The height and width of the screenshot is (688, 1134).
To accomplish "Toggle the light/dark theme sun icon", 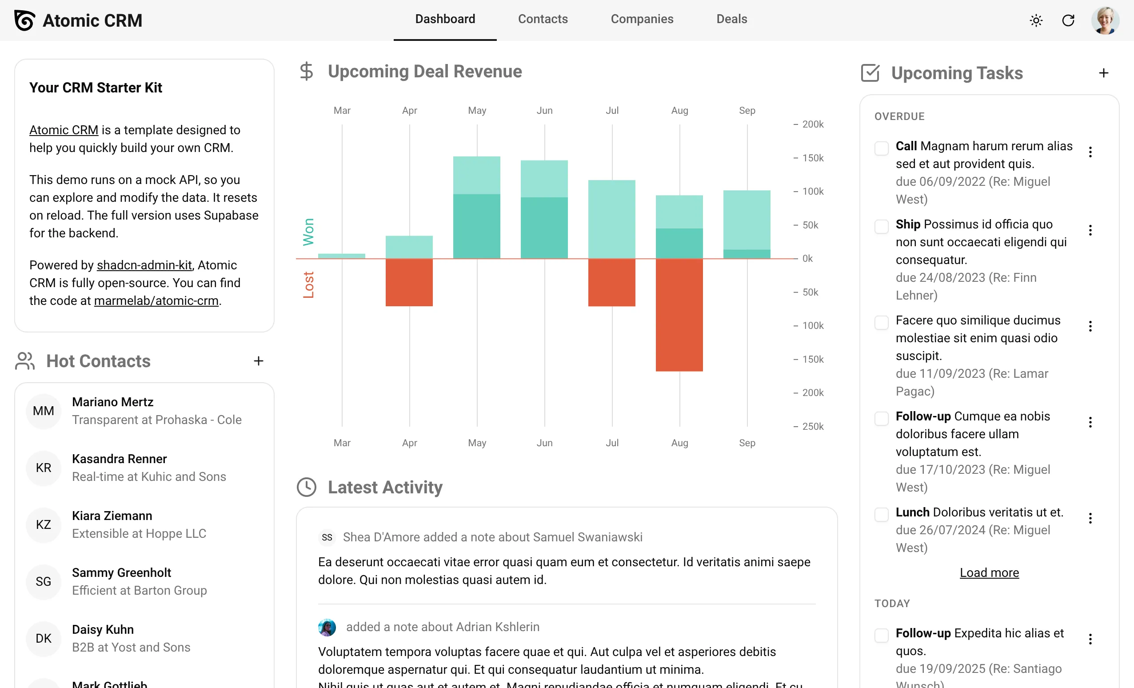I will (1035, 20).
